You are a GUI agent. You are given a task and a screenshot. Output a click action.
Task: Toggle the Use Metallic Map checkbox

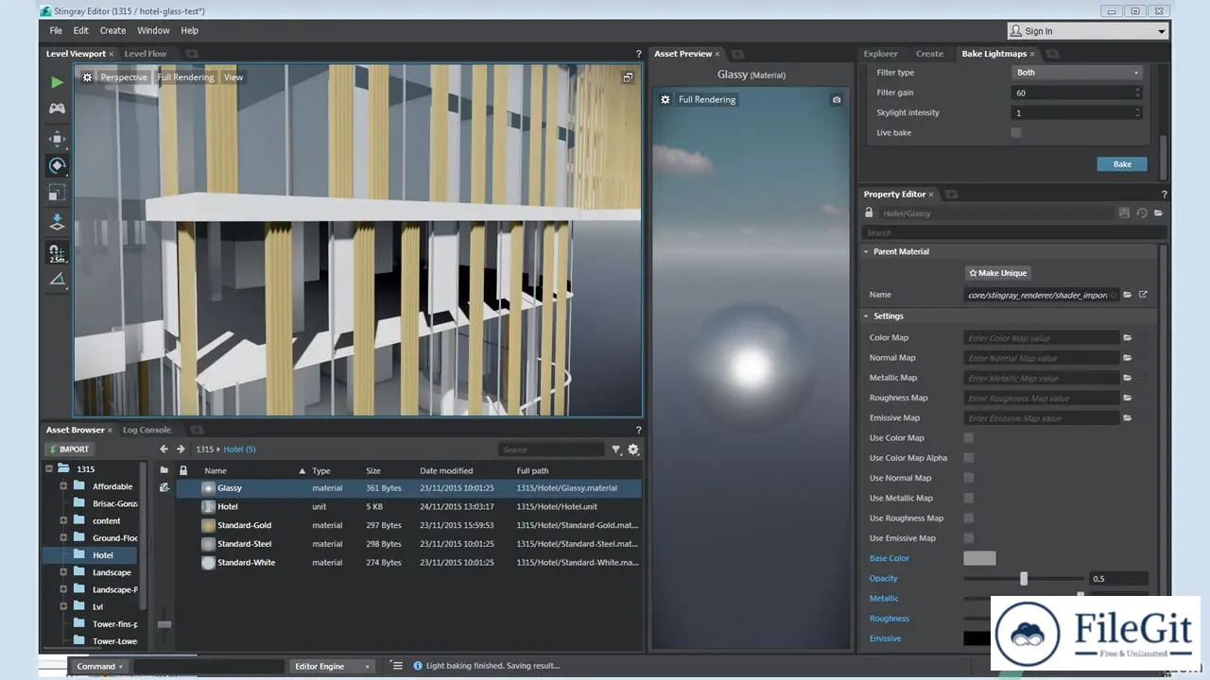pyautogui.click(x=968, y=498)
